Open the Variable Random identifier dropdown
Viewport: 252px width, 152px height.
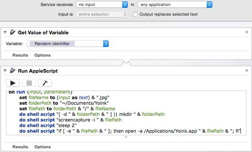tap(67, 44)
